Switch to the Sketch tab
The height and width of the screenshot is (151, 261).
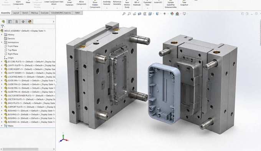(x=25, y=13)
